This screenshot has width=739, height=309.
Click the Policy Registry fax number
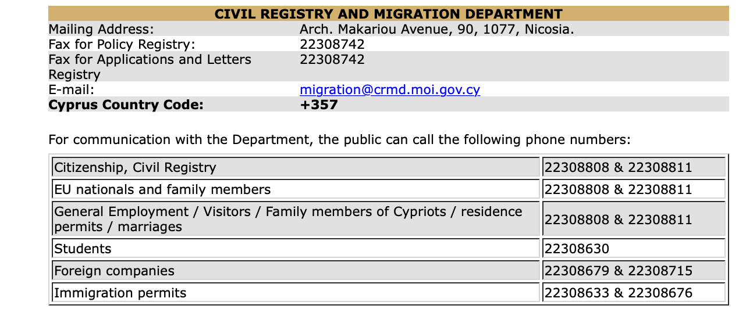pyautogui.click(x=332, y=45)
